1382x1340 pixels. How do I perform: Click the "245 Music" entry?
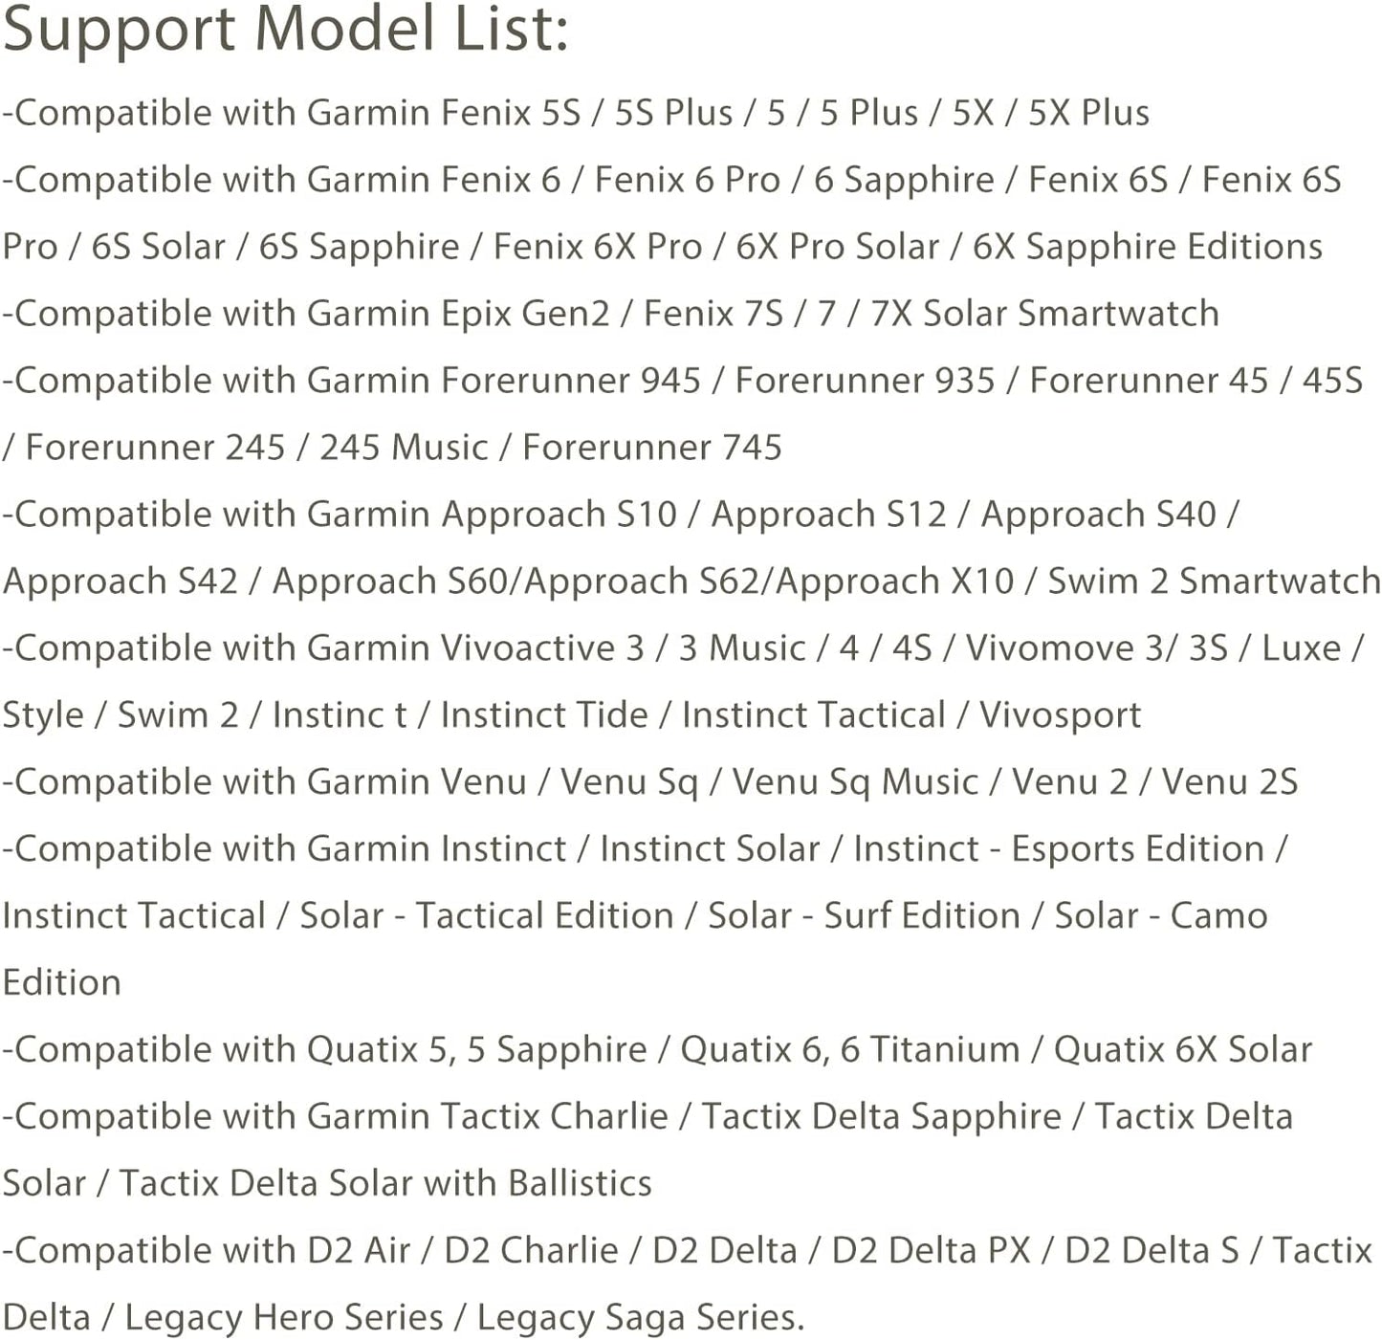pyautogui.click(x=404, y=448)
